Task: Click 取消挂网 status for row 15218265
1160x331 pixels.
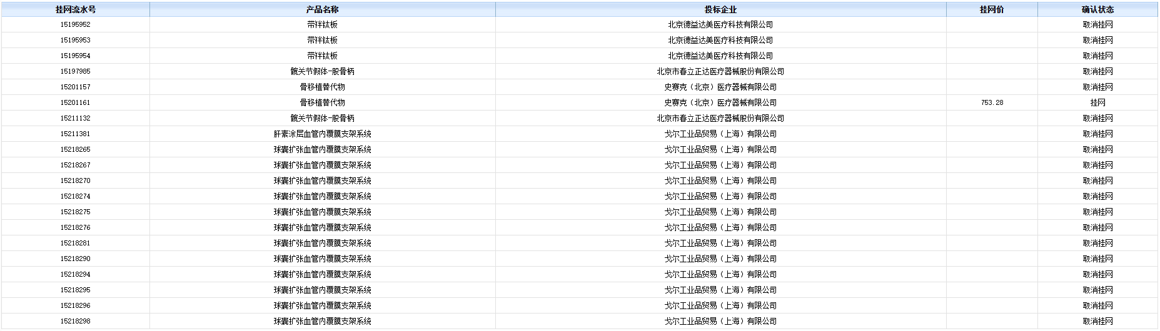Action: pyautogui.click(x=1097, y=150)
